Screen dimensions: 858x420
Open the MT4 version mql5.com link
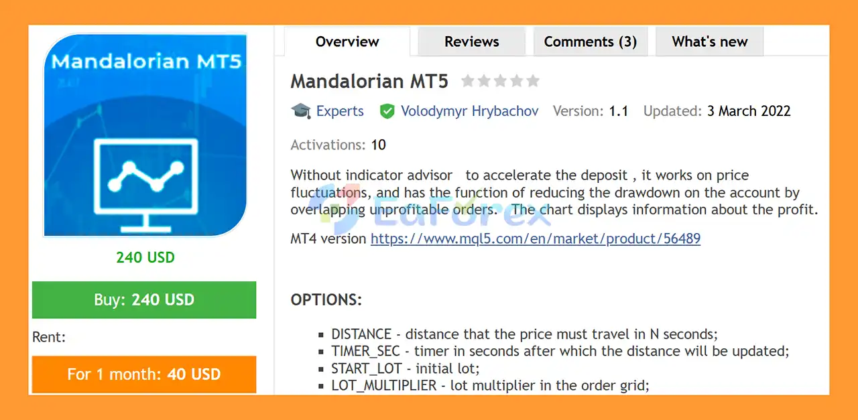(535, 238)
